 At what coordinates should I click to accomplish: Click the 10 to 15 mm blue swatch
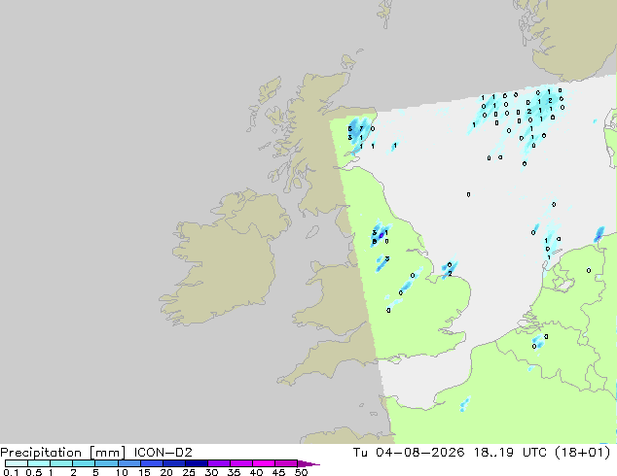click(x=128, y=463)
